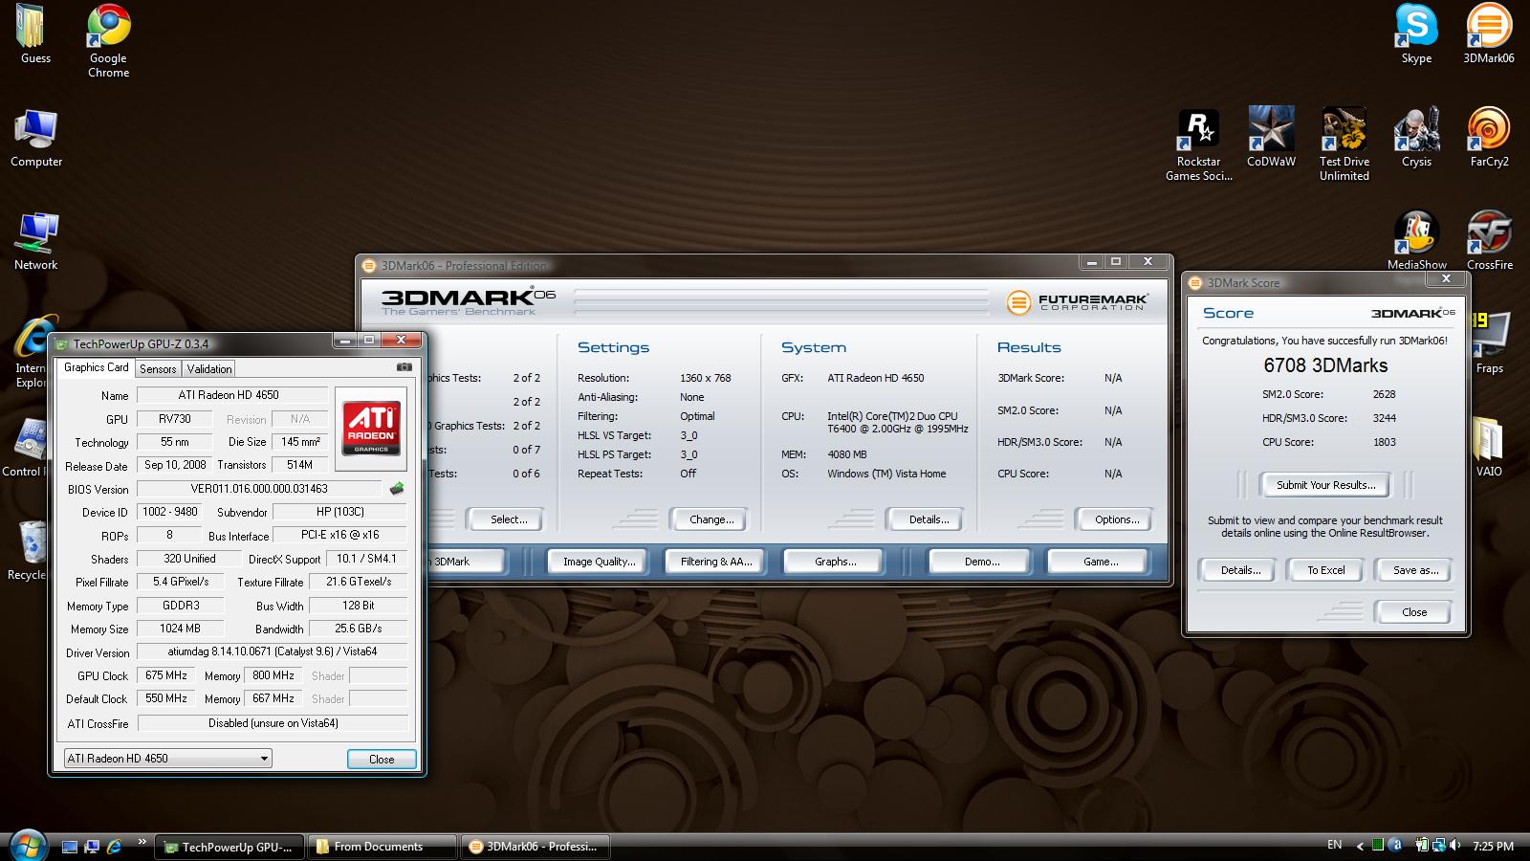
Task: Click Submit Your Results... in score window
Action: tap(1325, 485)
